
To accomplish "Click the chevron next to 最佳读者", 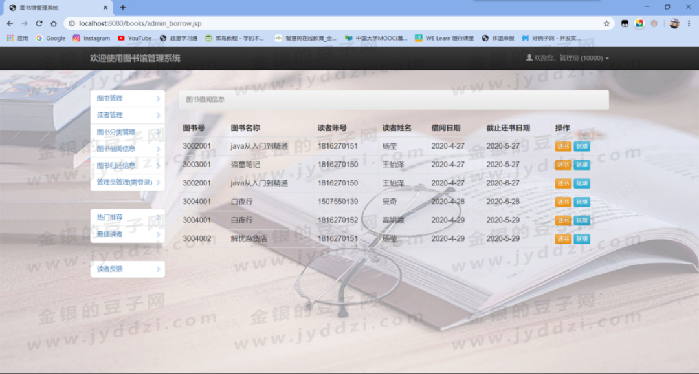I will point(159,234).
